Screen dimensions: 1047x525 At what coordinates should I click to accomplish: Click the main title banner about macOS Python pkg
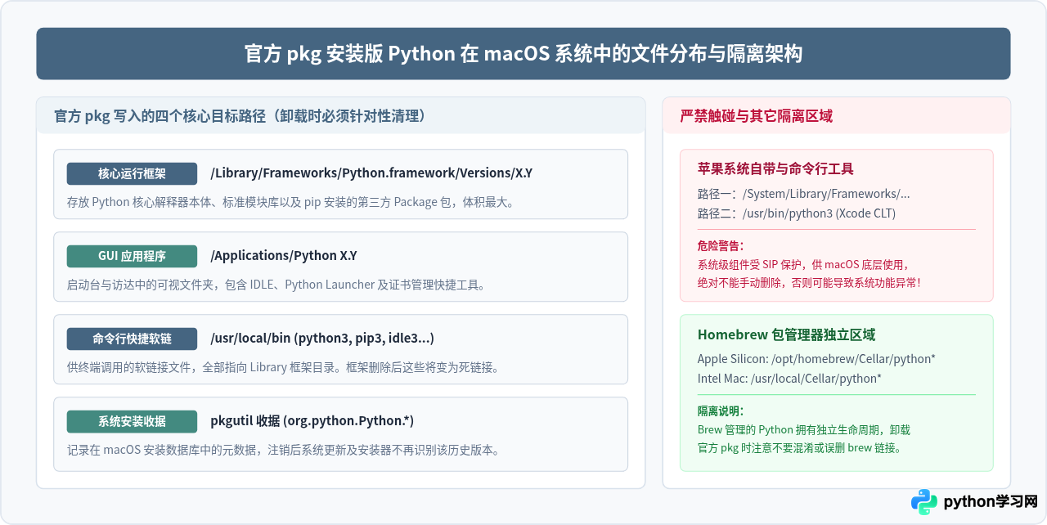523,54
